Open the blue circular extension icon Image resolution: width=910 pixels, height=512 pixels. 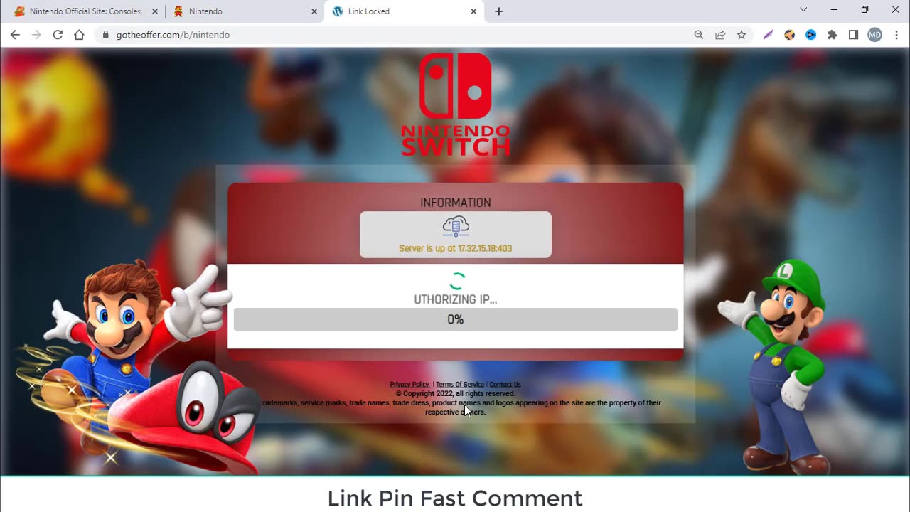(810, 35)
